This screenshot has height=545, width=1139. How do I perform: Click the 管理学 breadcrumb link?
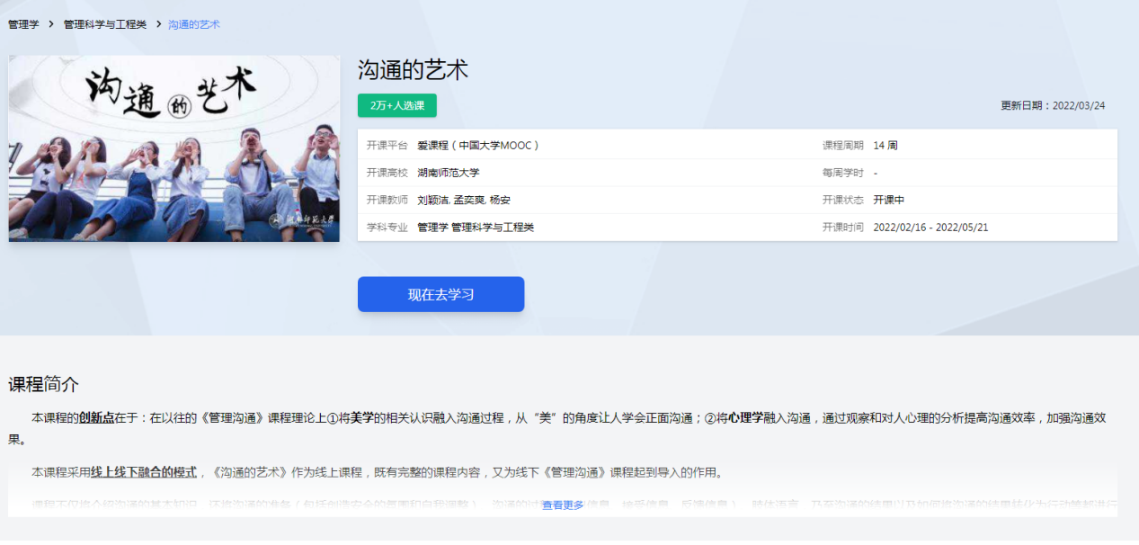pyautogui.click(x=23, y=24)
